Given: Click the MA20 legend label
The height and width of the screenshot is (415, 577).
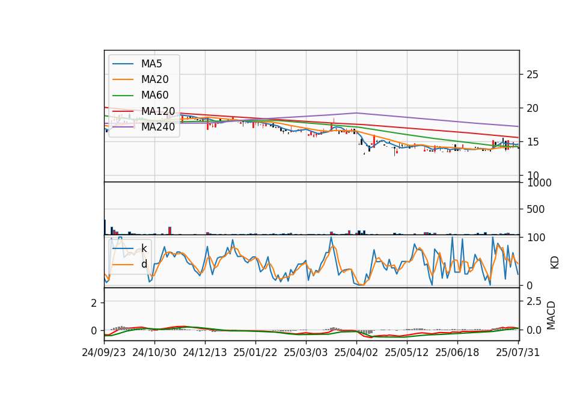Looking at the screenshot, I should [x=154, y=79].
